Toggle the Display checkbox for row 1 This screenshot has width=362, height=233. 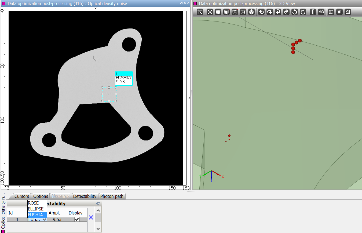click(77, 219)
